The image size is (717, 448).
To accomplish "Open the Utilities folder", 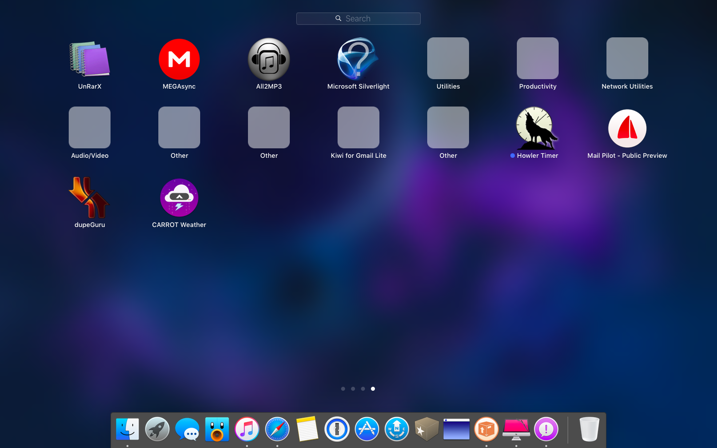I will pos(448,58).
